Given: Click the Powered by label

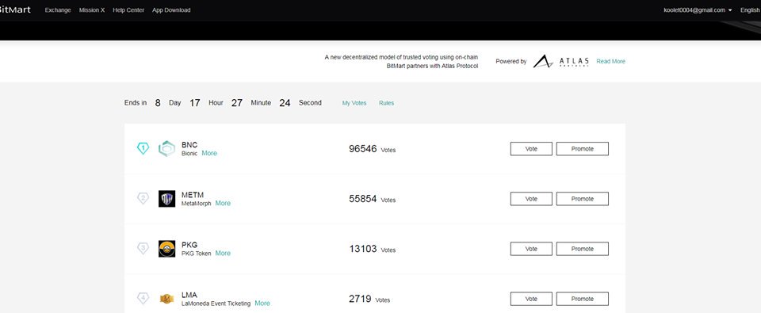Looking at the screenshot, I should pos(511,62).
